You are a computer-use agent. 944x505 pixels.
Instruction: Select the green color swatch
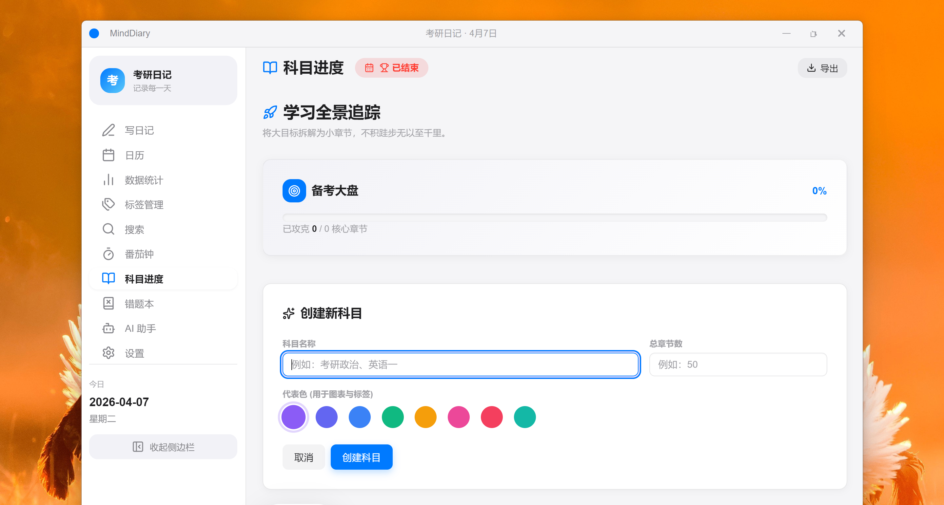click(x=392, y=417)
